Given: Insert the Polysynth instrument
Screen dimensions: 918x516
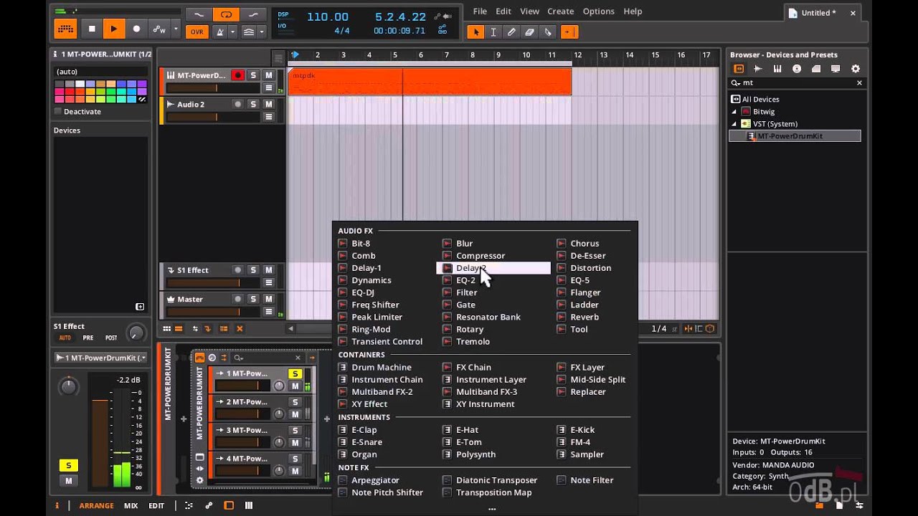Looking at the screenshot, I should pos(475,454).
